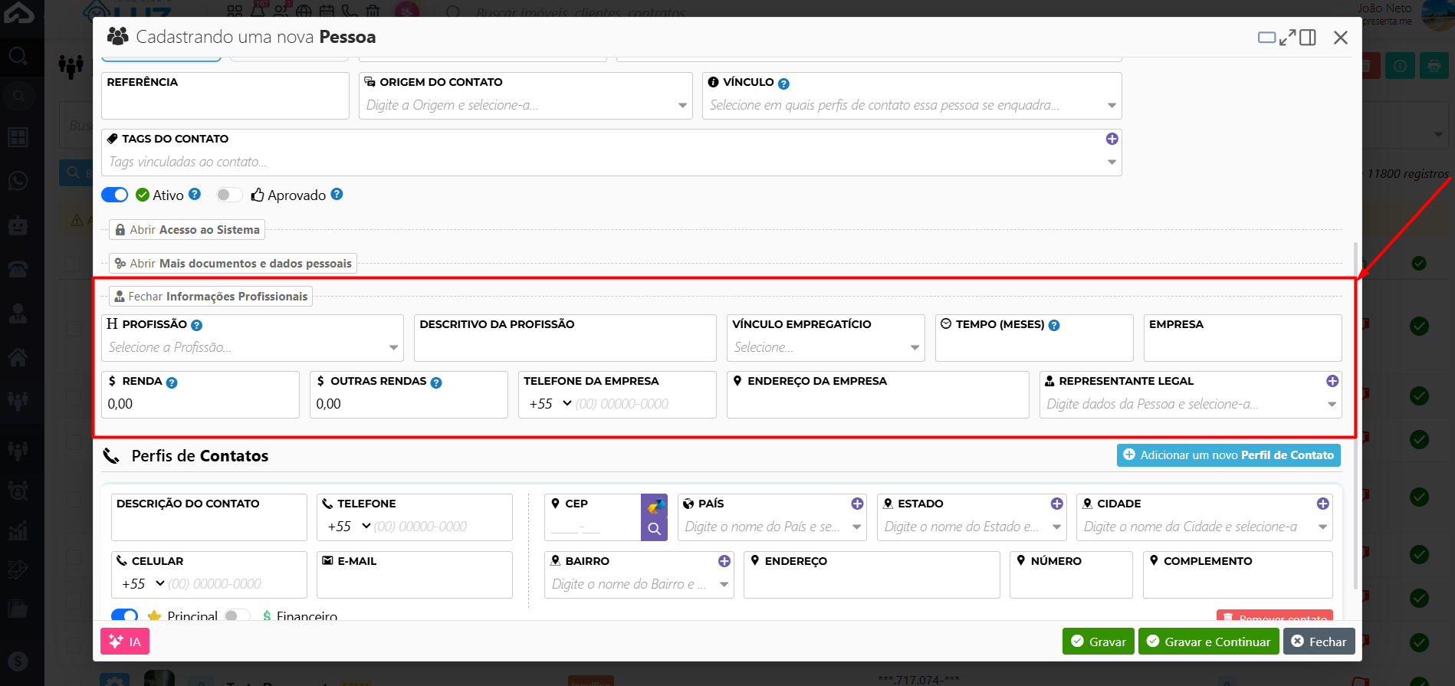Add a new Perfil de Contato

(x=1228, y=455)
